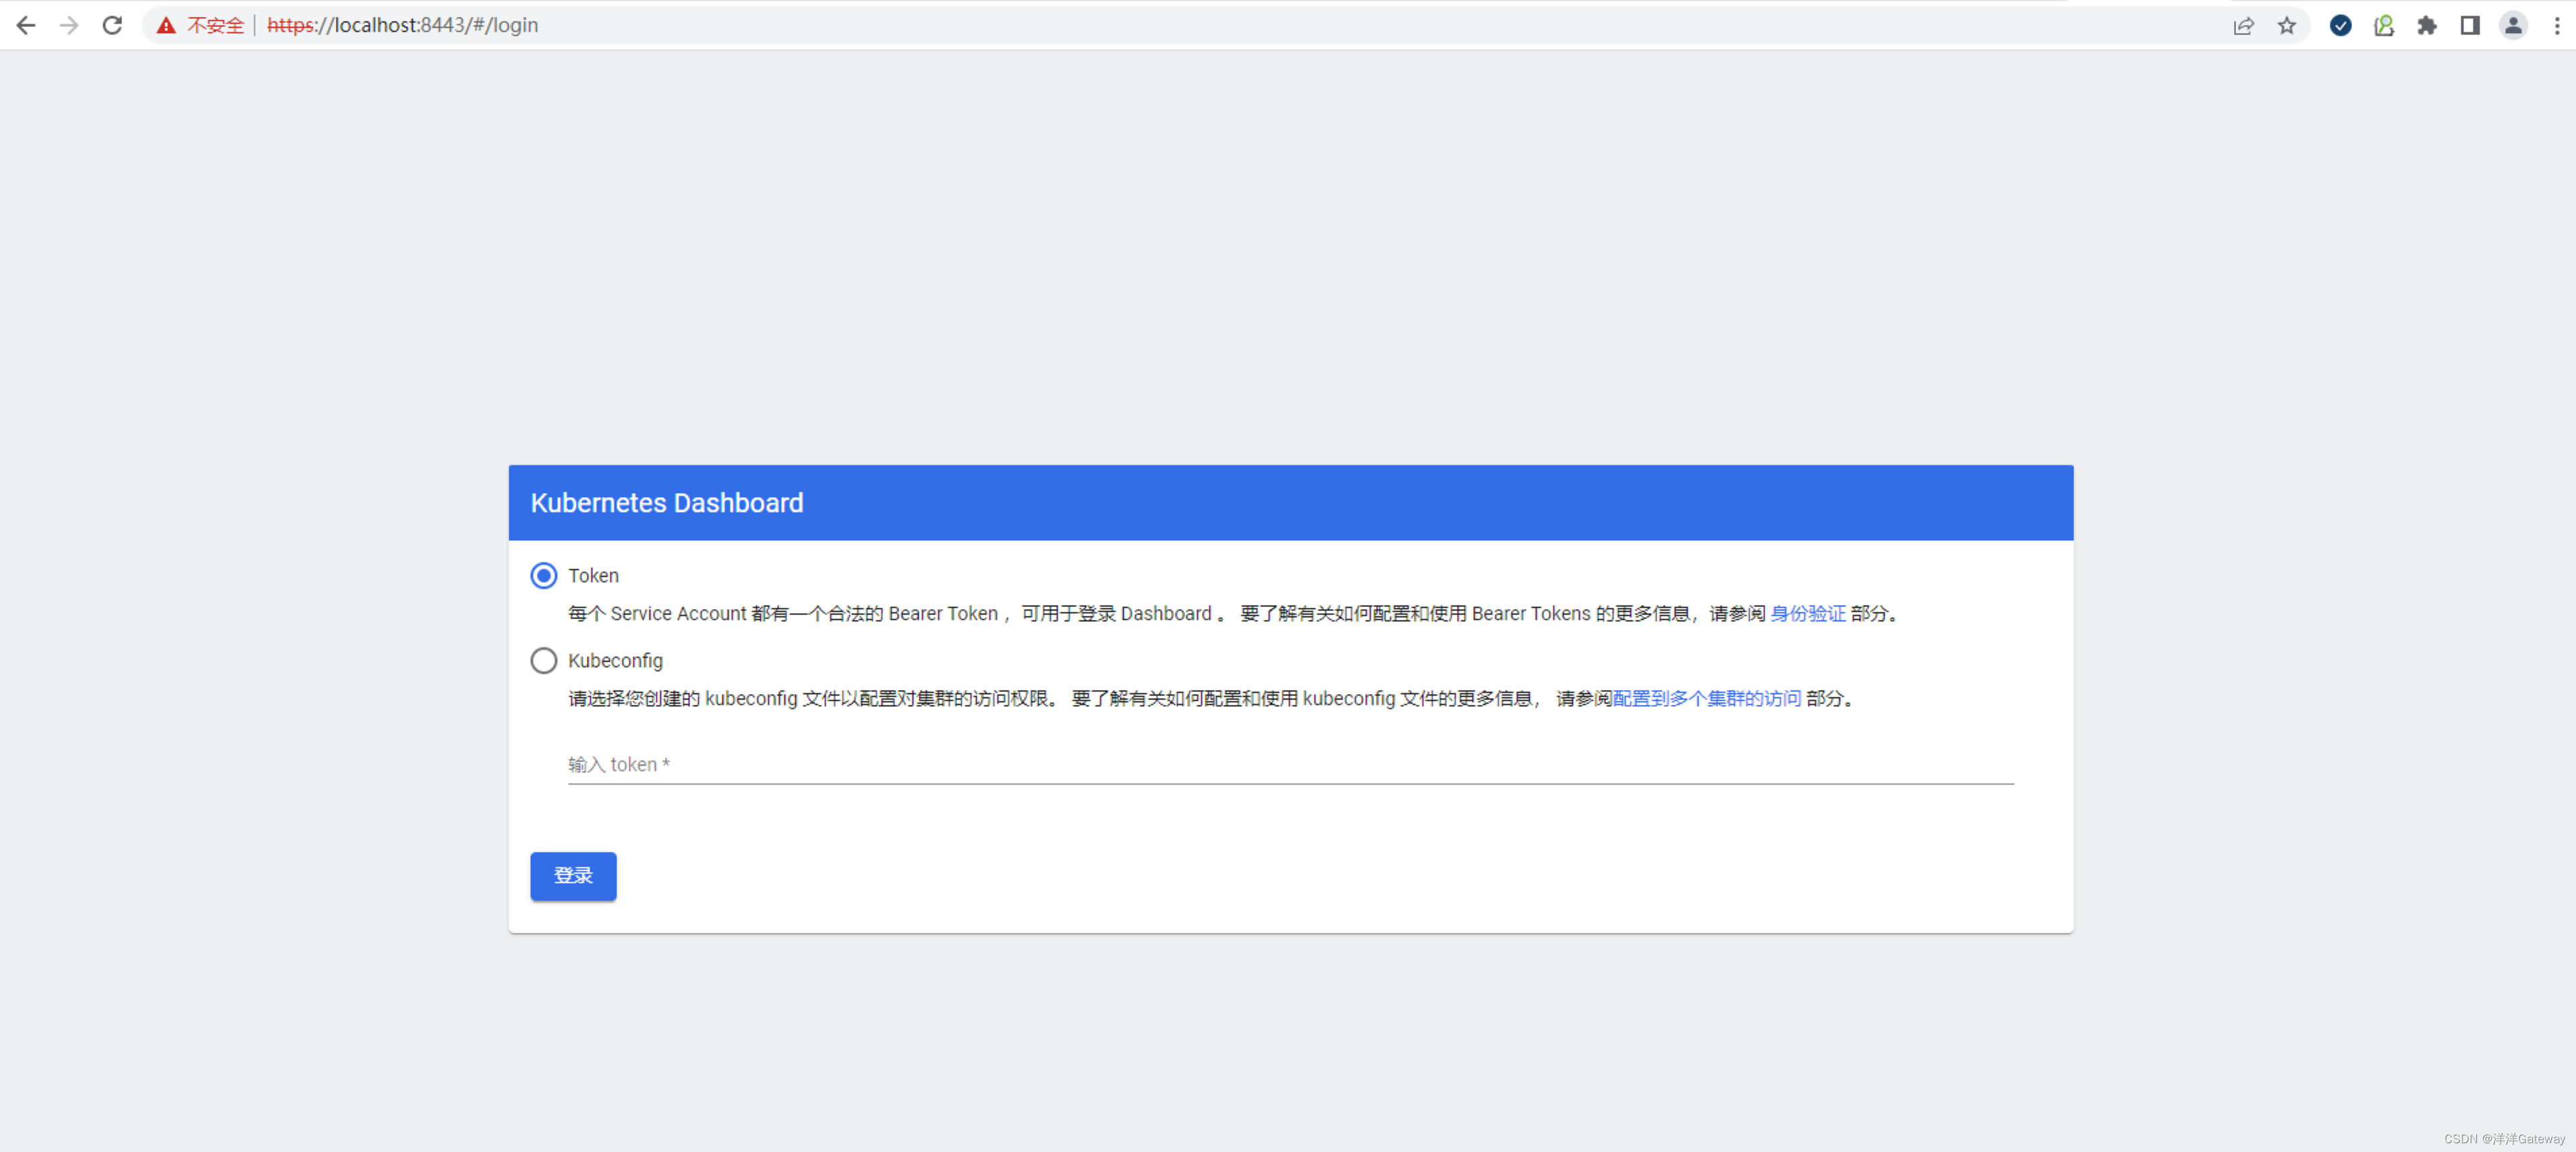Select the Token login option

coord(543,575)
